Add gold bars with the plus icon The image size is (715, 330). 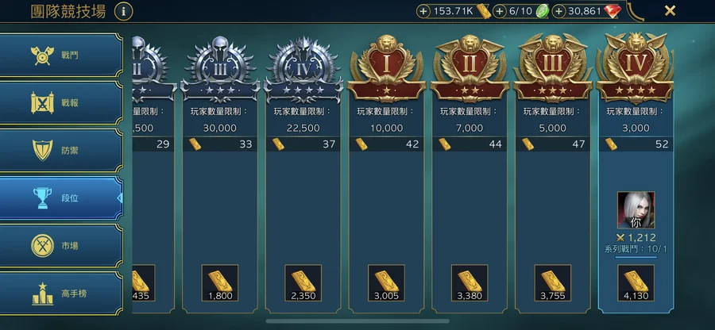[423, 11]
